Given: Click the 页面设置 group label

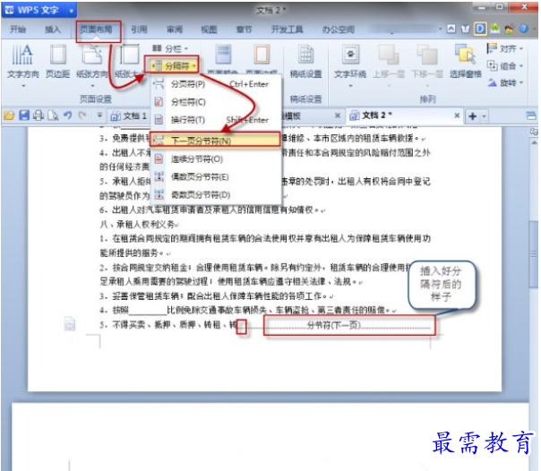Looking at the screenshot, I should click(96, 99).
